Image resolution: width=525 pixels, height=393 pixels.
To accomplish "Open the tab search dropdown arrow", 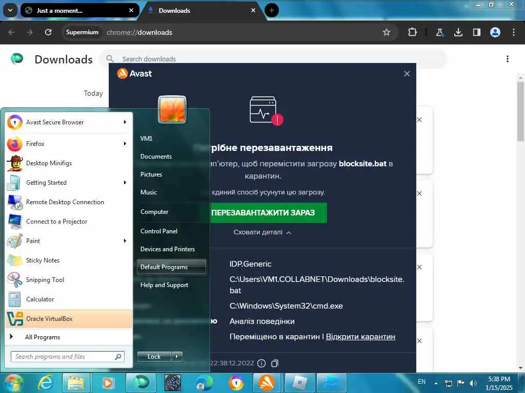I will [10, 10].
